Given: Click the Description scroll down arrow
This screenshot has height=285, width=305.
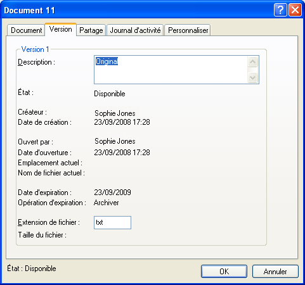Looking at the screenshot, I should (x=252, y=77).
